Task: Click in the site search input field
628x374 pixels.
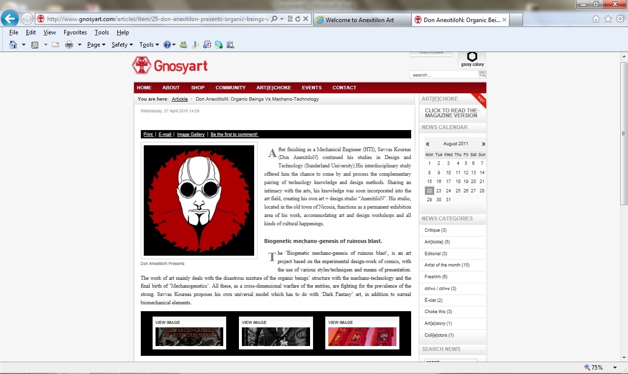Action: click(445, 75)
